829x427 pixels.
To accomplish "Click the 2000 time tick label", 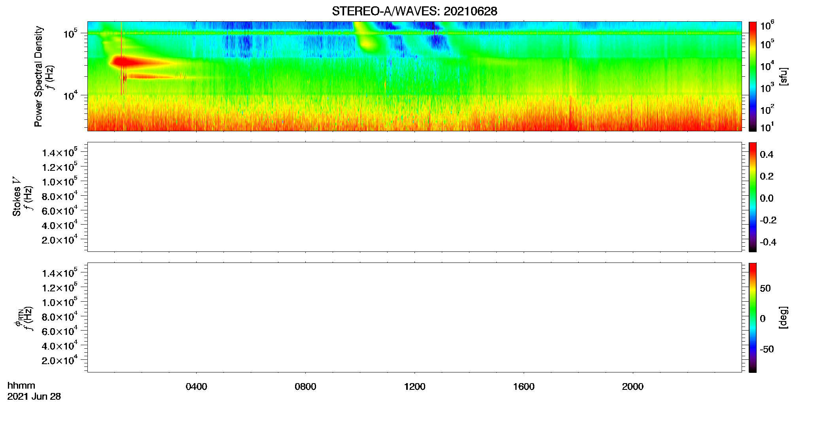I will (633, 387).
